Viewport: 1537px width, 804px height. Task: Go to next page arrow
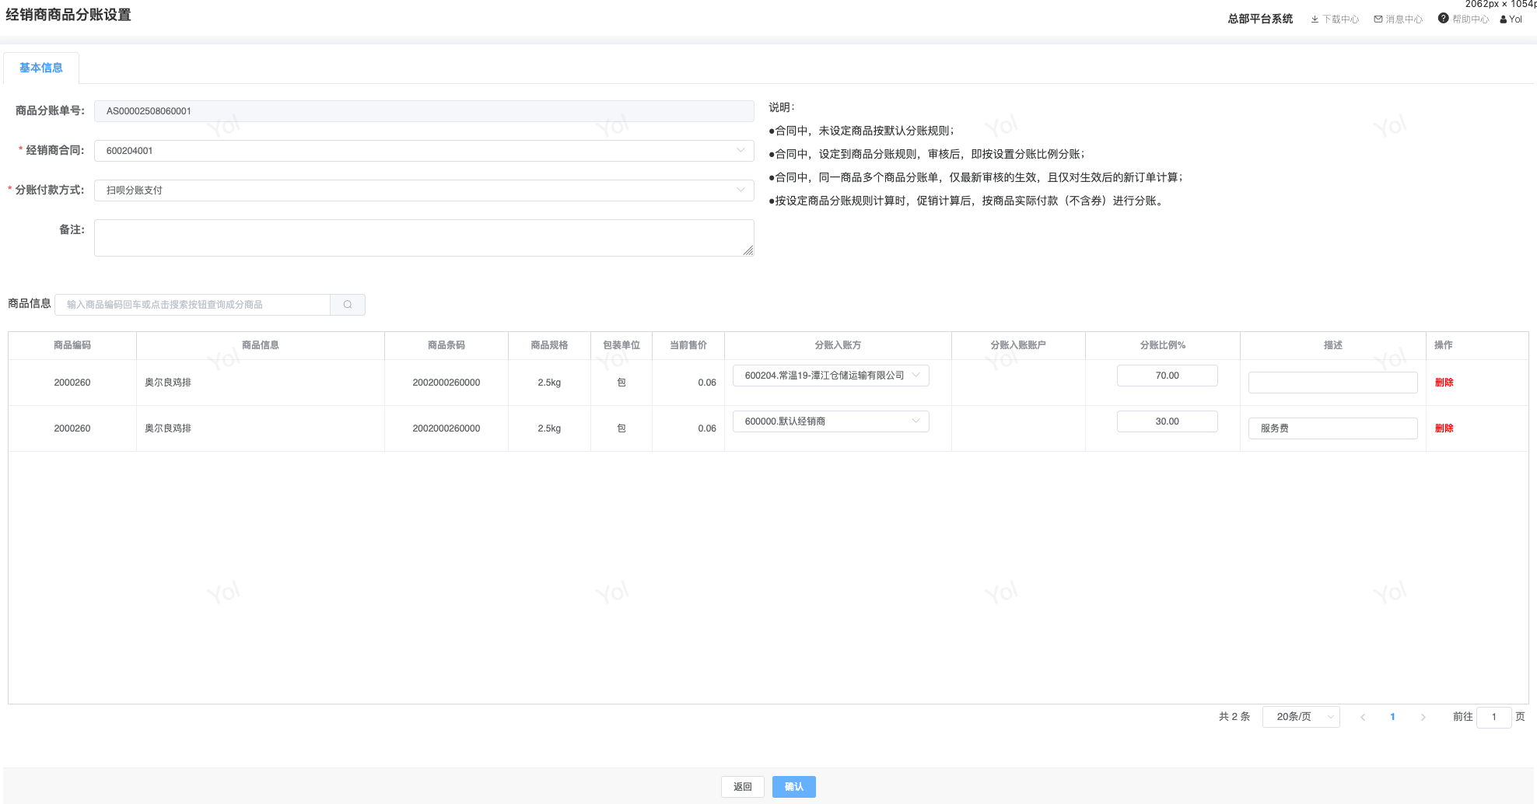click(1423, 717)
